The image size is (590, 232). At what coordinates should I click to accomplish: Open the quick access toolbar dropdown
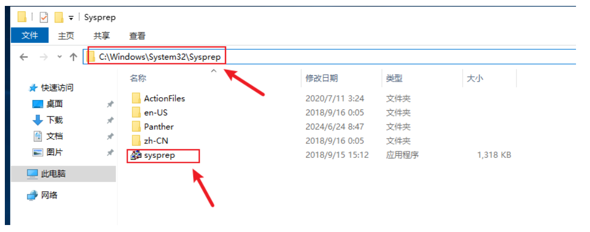[71, 18]
